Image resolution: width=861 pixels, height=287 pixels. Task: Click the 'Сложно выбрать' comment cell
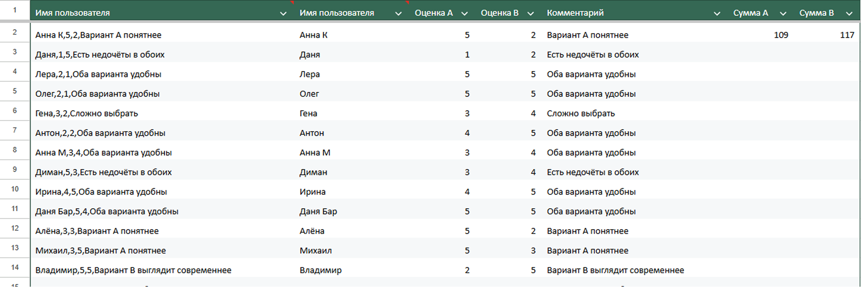pyautogui.click(x=581, y=114)
